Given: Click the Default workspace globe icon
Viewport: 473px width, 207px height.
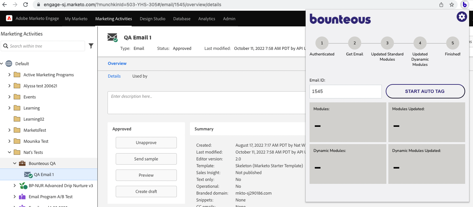Looking at the screenshot, I should [9, 64].
